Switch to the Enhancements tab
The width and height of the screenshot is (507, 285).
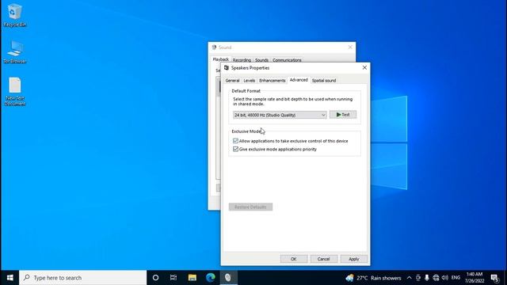pos(273,81)
